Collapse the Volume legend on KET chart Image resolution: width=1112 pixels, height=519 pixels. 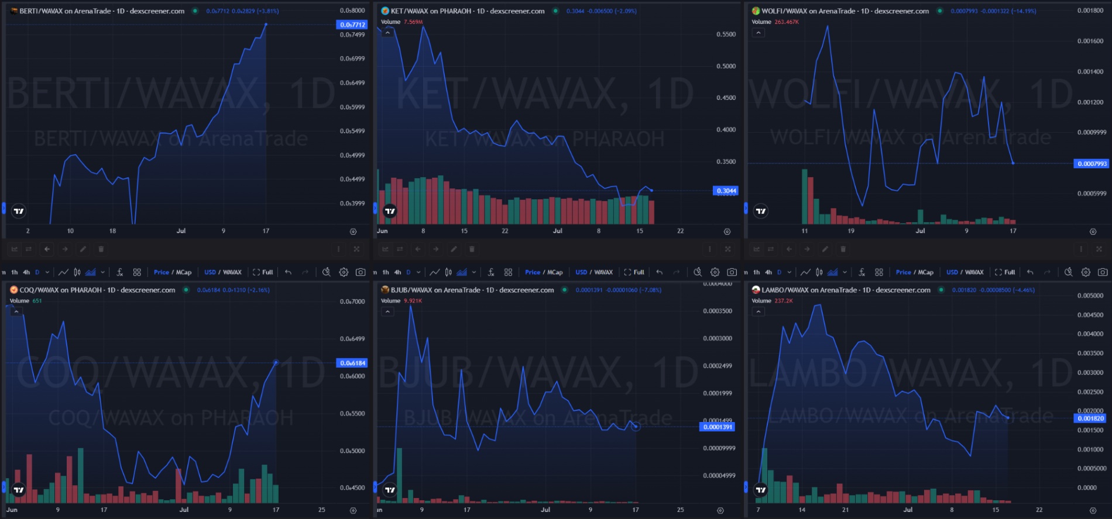tap(387, 33)
